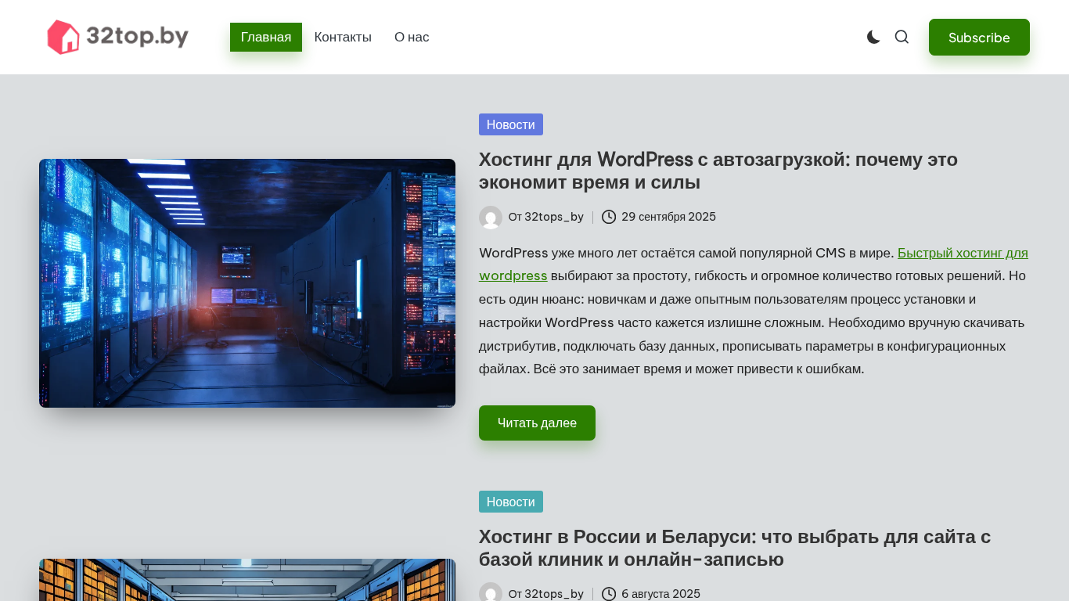
Task: Open search with magnifier icon
Action: [902, 37]
